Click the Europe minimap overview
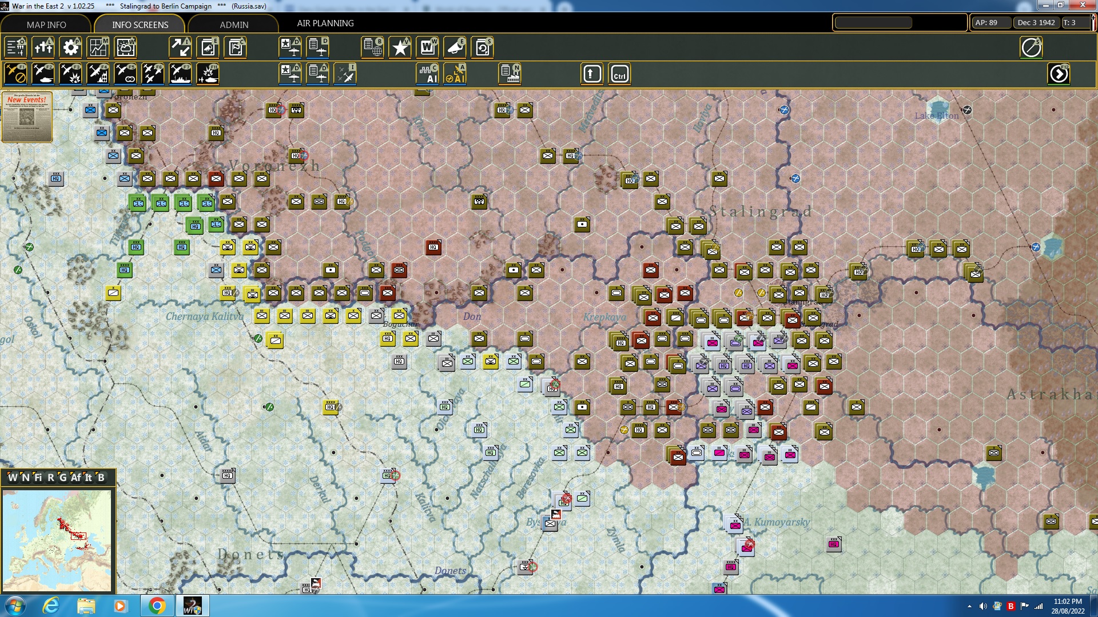The height and width of the screenshot is (617, 1098). [x=57, y=540]
